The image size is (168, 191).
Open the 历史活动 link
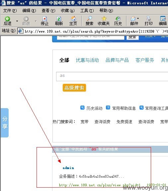click(94, 108)
